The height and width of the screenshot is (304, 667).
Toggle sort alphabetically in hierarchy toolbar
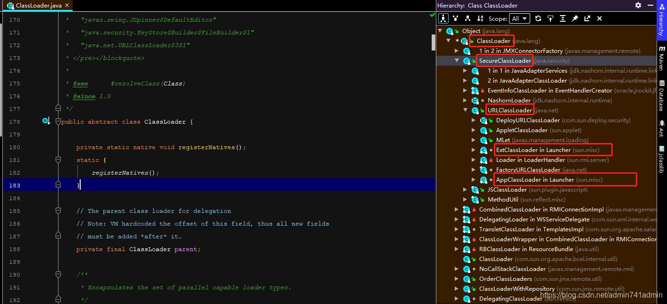(x=480, y=18)
